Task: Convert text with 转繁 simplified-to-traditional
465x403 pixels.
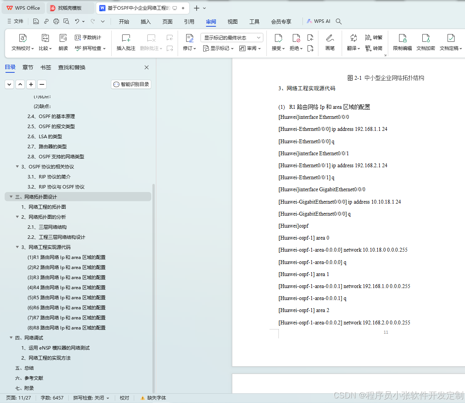Action: pos(373,37)
